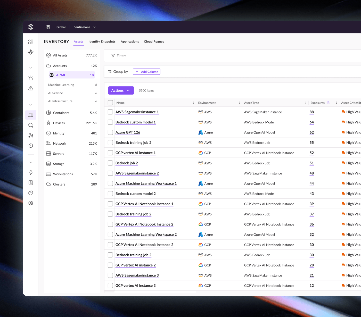The height and width of the screenshot is (317, 361).
Task: Click the search magnifier icon in sidebar
Action: point(31,125)
